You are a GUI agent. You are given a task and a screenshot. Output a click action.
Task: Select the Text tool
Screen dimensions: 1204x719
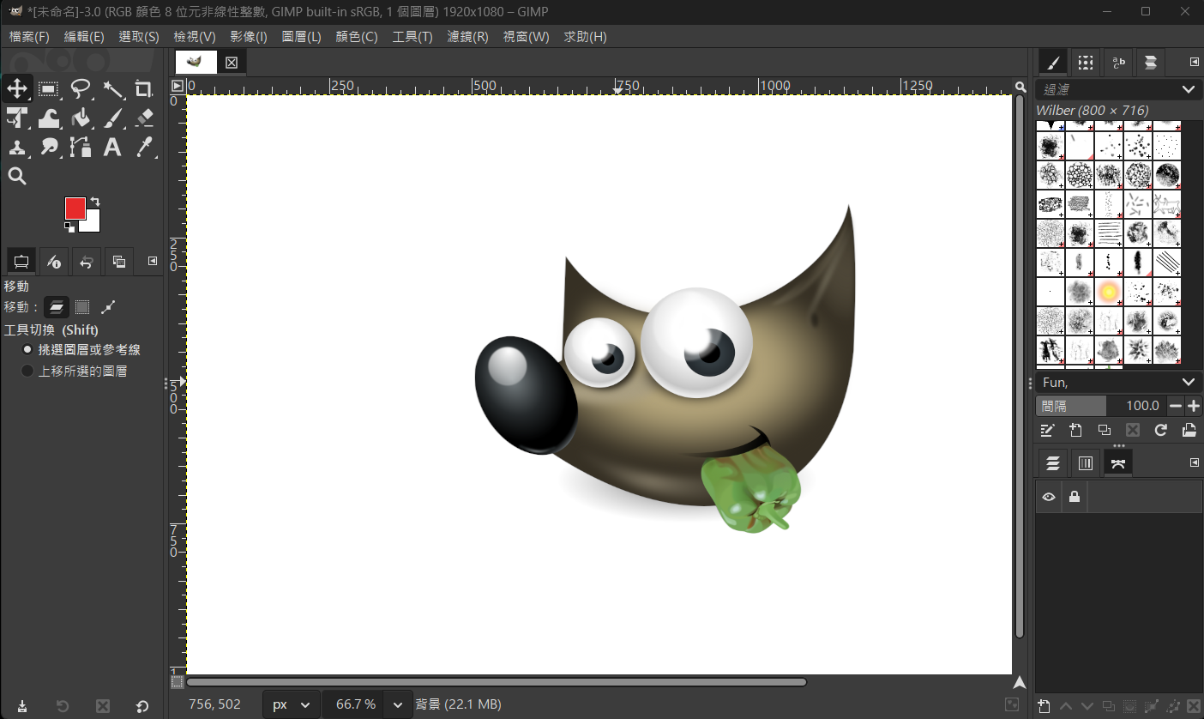click(112, 147)
